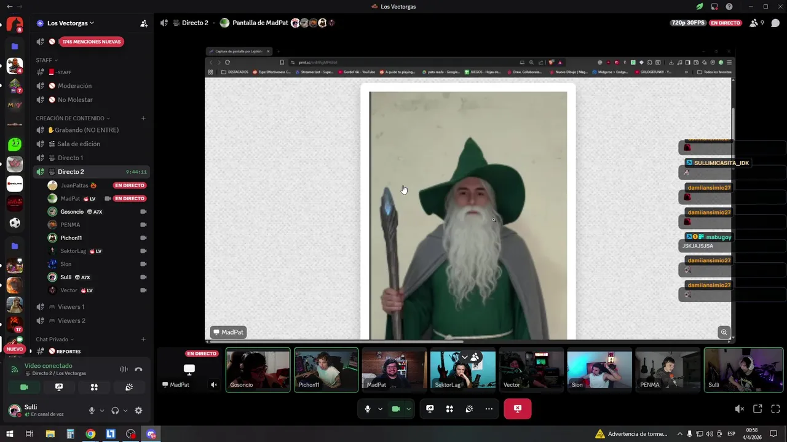This screenshot has height=442, width=787.
Task: Join No Molestar voice channel
Action: point(91,99)
